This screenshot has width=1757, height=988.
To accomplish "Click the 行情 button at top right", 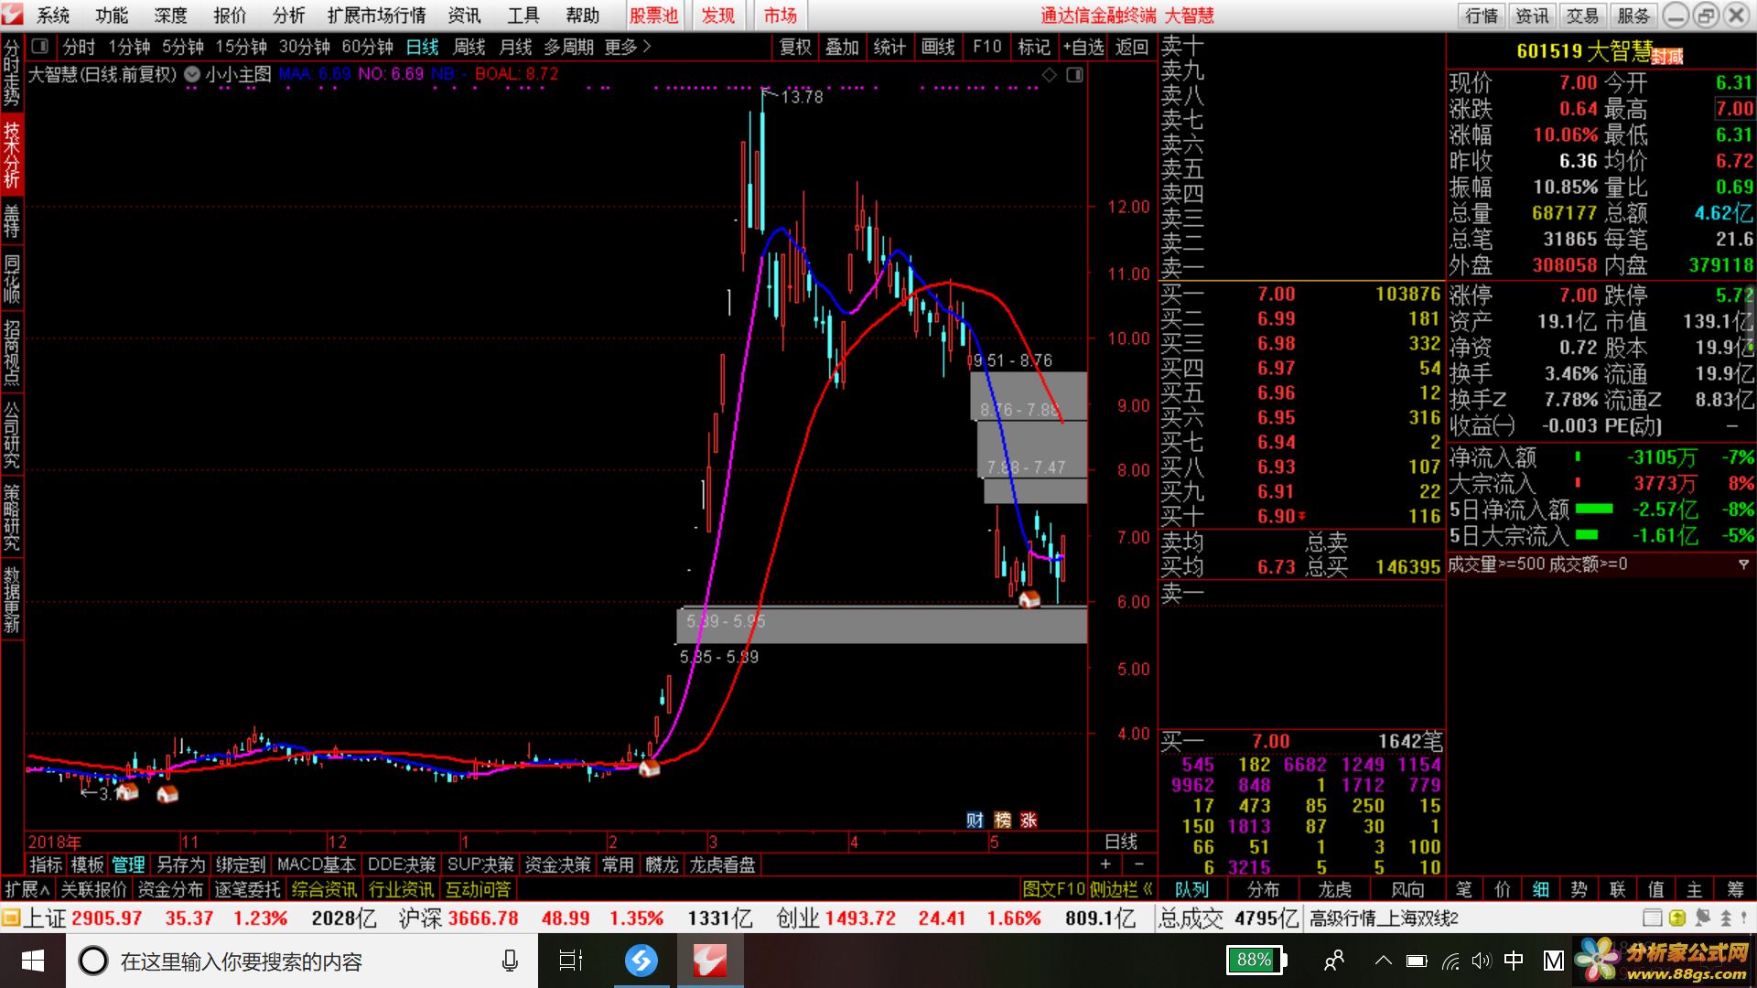I will 1482,16.
